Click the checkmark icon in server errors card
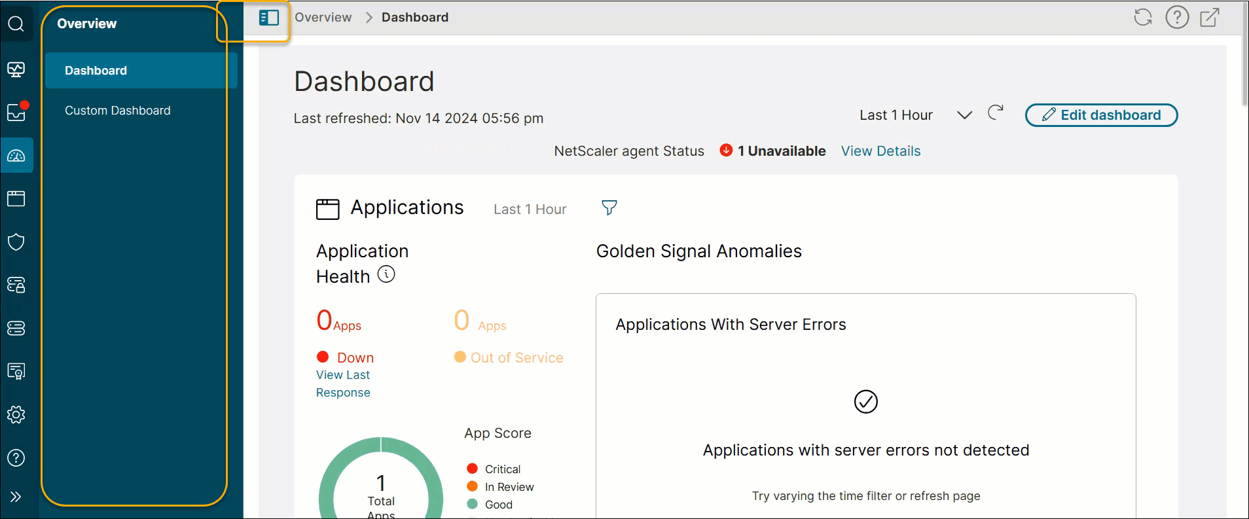 [866, 401]
